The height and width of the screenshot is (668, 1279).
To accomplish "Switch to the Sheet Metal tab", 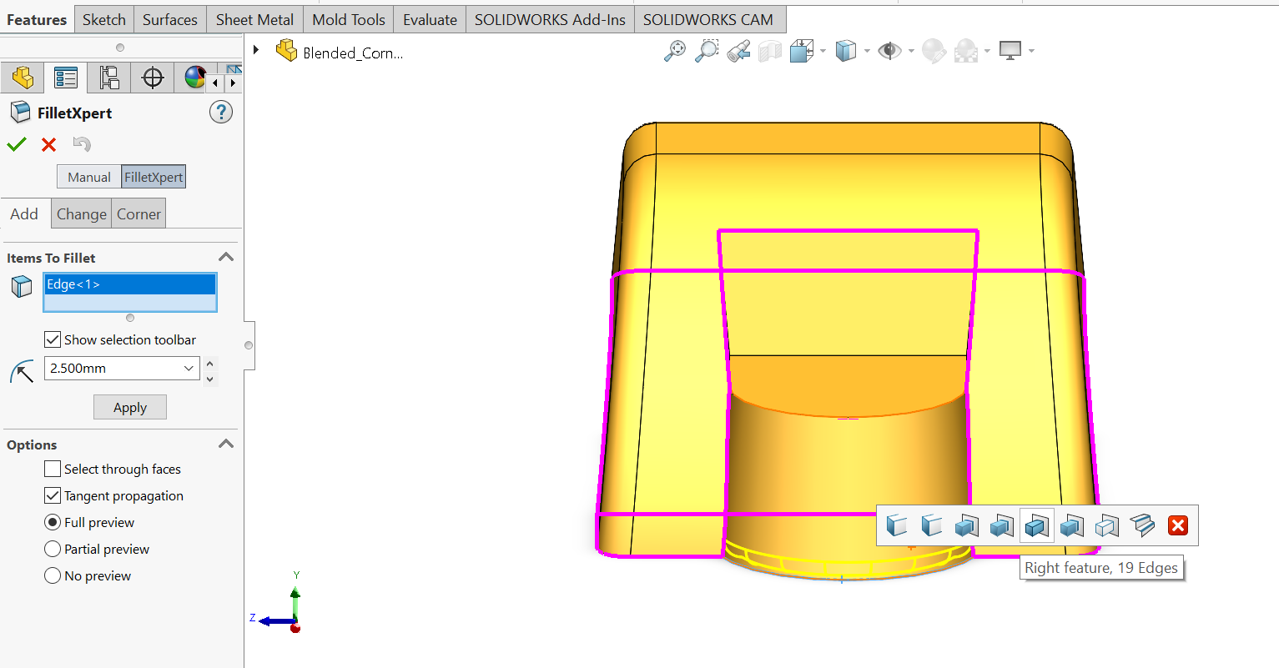I will tap(254, 19).
